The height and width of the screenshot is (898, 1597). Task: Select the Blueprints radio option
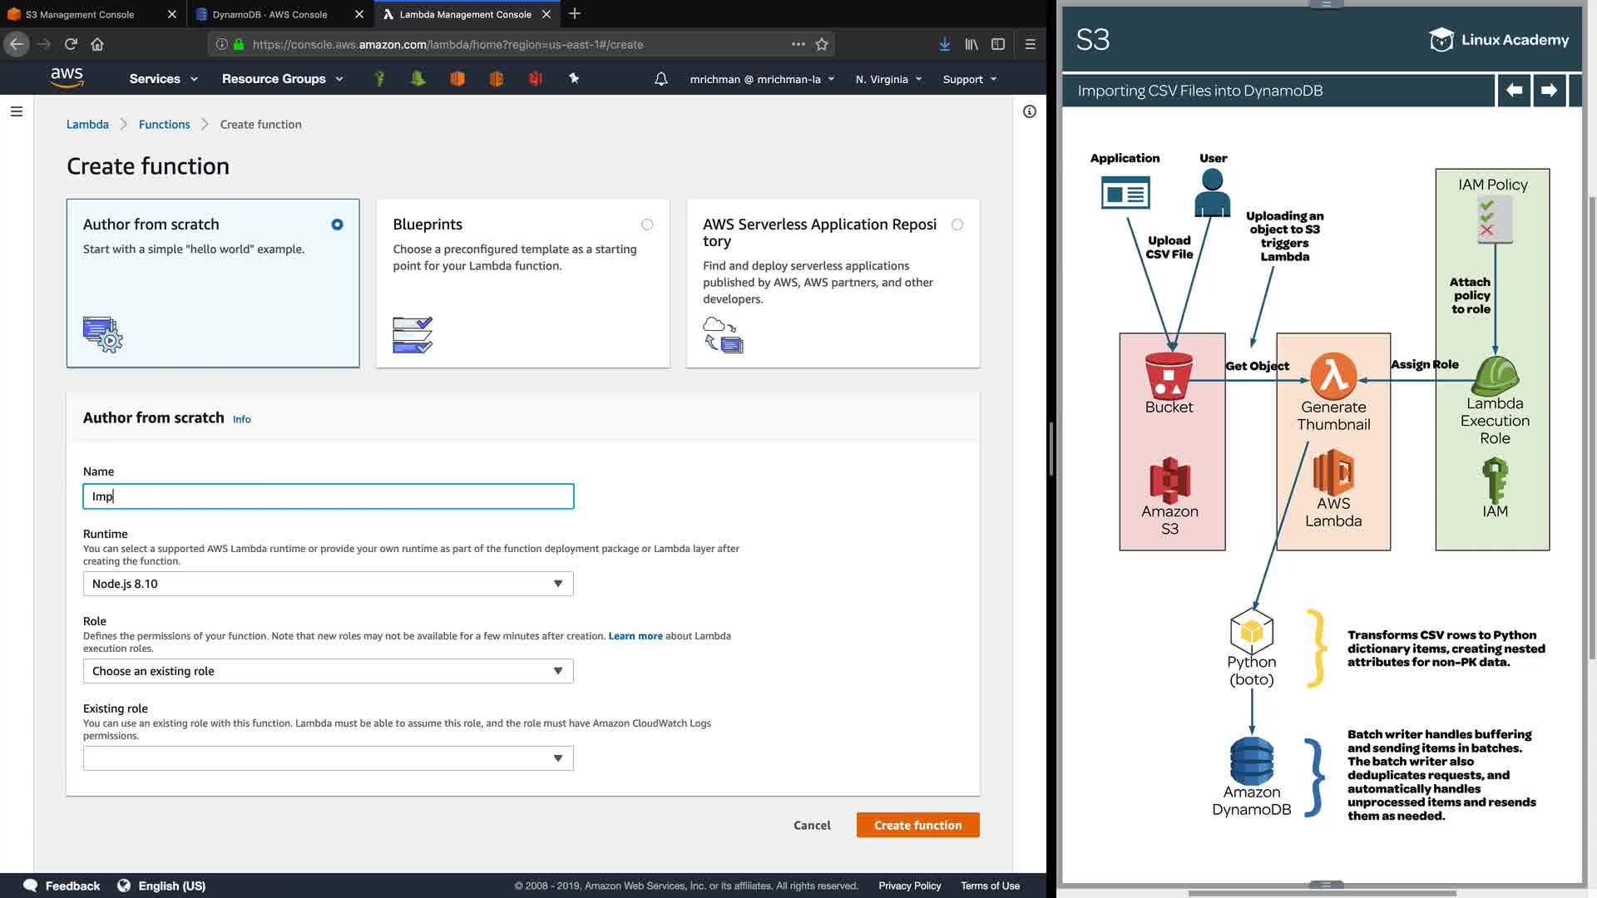click(x=647, y=224)
